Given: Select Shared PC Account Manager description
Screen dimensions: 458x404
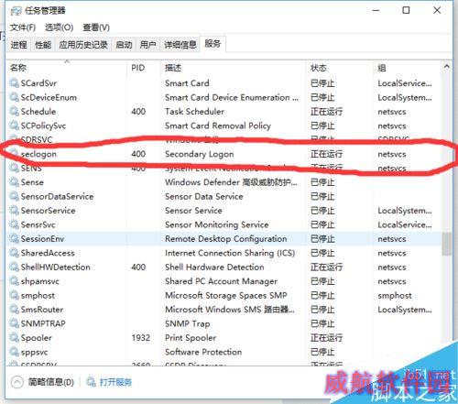Looking at the screenshot, I should click(x=221, y=281).
